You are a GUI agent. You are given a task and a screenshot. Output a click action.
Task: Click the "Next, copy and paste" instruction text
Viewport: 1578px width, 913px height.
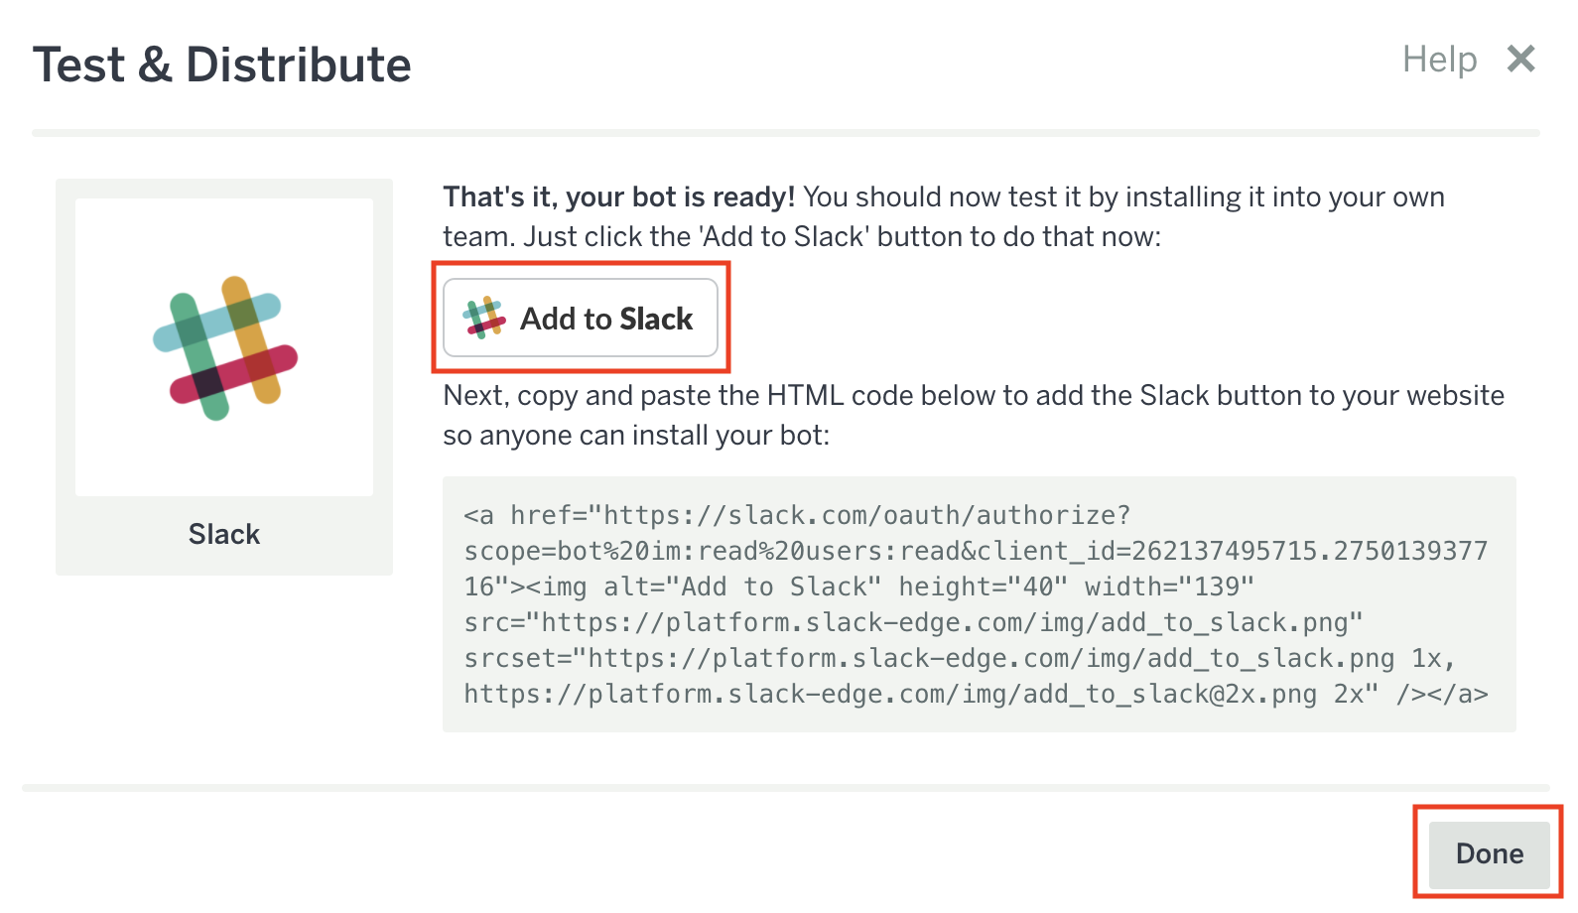coord(973,395)
